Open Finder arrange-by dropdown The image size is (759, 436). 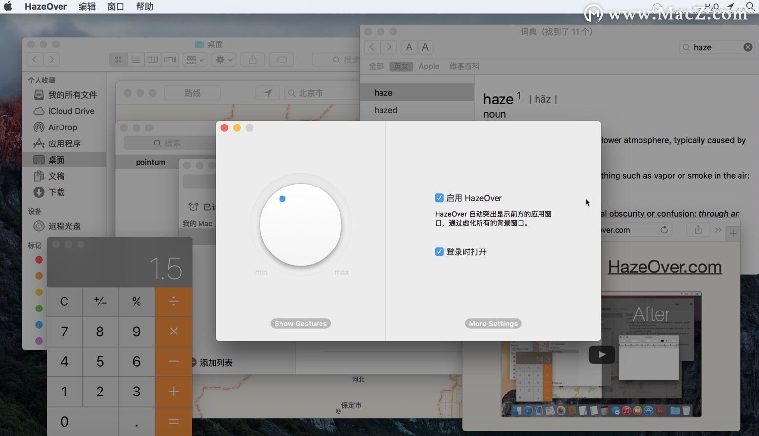tap(195, 60)
